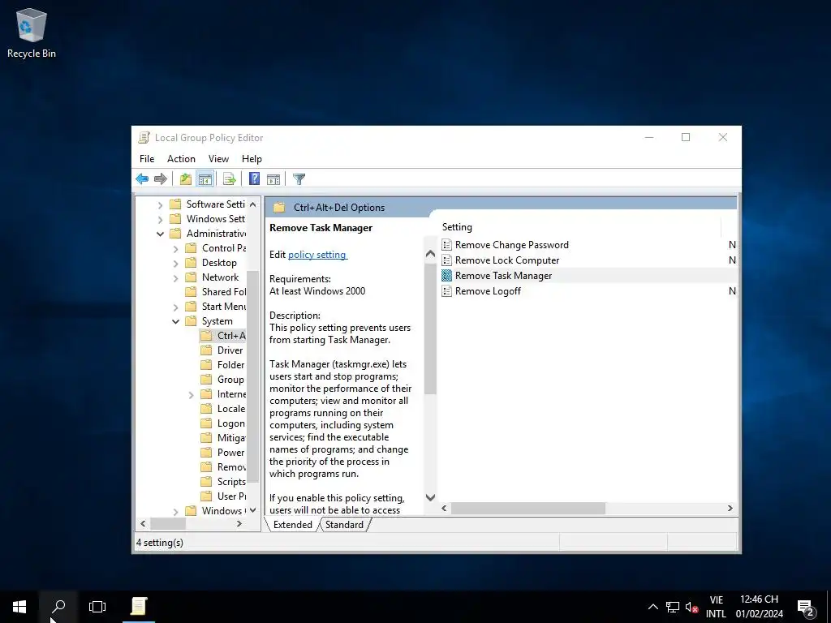Select Remove Lock Computer setting
Screen dimensions: 831x623
(507, 260)
